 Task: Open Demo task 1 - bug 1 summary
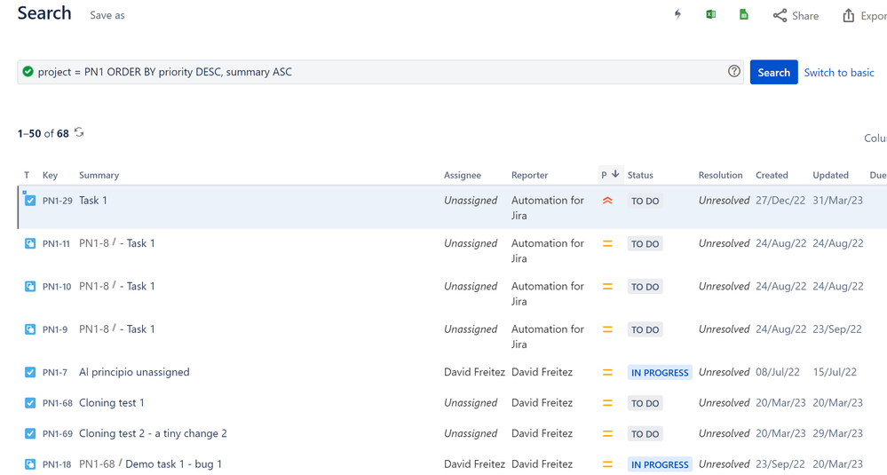174,463
